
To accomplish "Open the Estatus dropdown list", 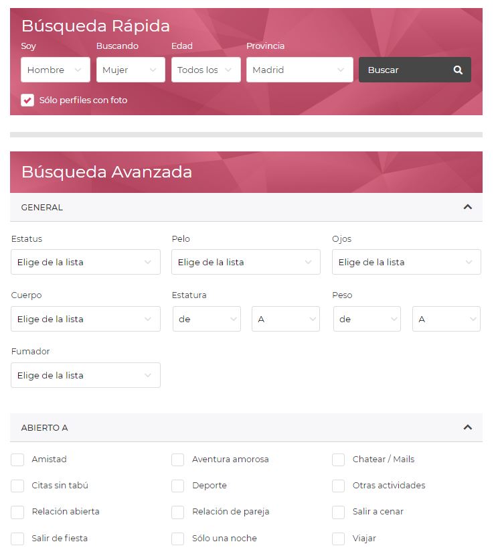I will [86, 262].
